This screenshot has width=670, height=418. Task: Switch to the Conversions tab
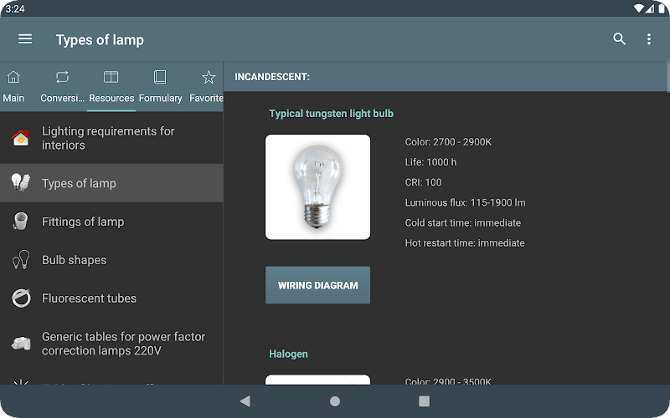click(x=62, y=86)
